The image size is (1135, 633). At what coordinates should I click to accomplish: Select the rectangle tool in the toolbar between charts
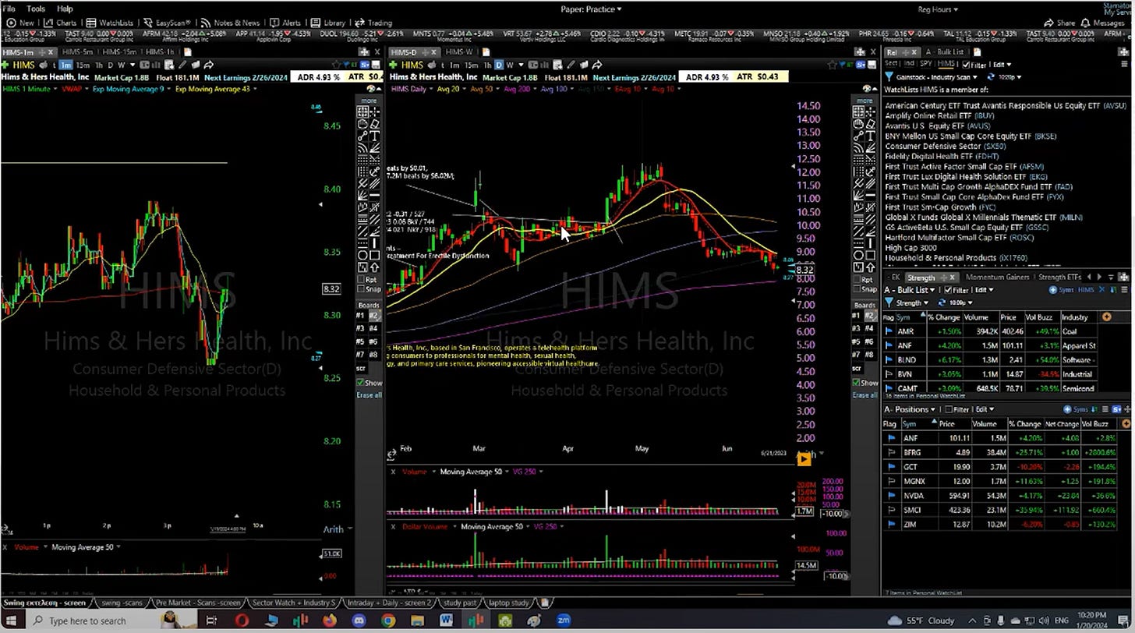pyautogui.click(x=374, y=255)
